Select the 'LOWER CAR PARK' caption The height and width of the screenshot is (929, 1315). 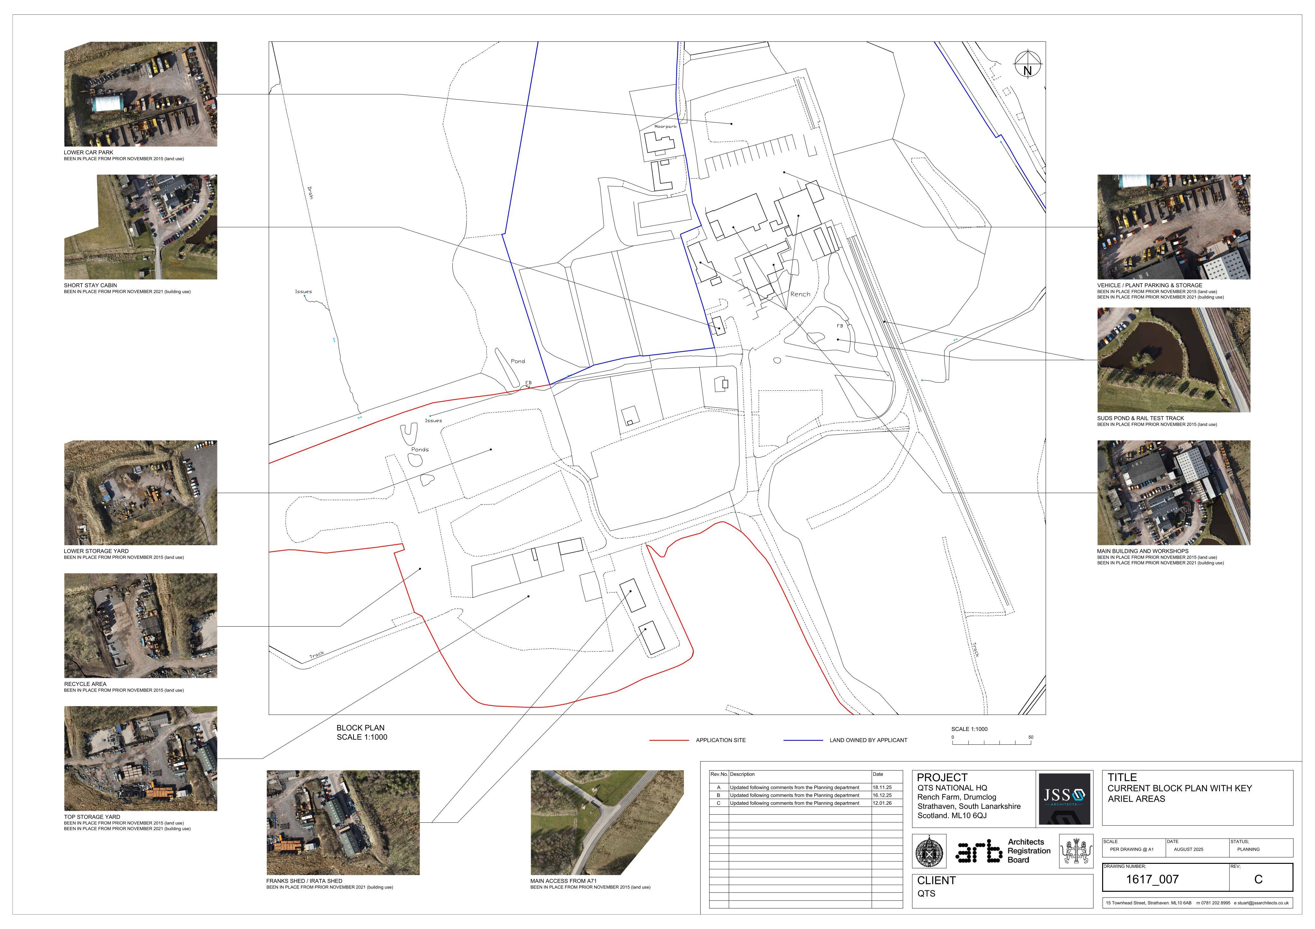coord(89,152)
